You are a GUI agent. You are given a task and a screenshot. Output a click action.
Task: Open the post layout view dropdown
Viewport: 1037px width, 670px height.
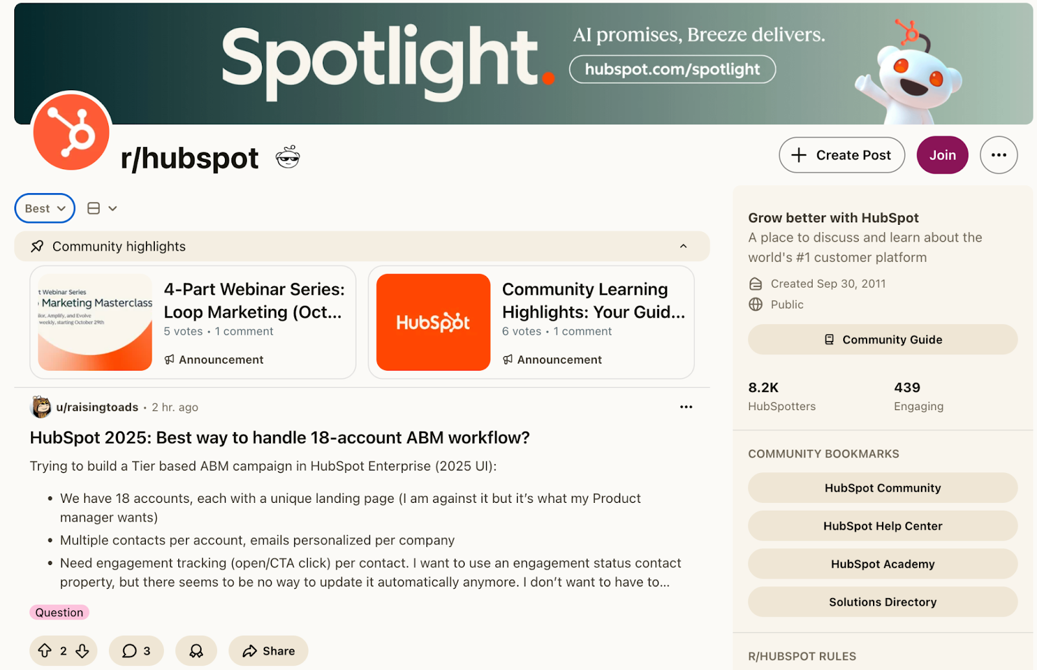102,208
